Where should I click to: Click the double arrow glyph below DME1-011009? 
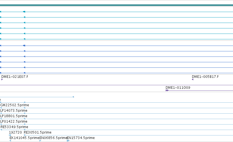coord(167,90)
